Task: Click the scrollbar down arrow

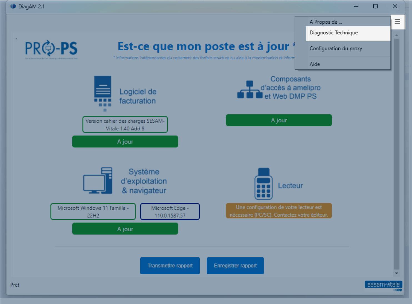Action: [396, 273]
